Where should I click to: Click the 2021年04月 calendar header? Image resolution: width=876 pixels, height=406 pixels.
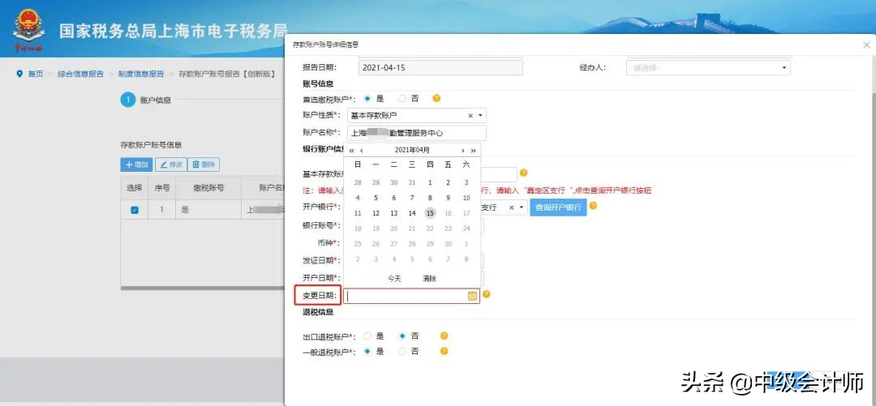pos(412,150)
